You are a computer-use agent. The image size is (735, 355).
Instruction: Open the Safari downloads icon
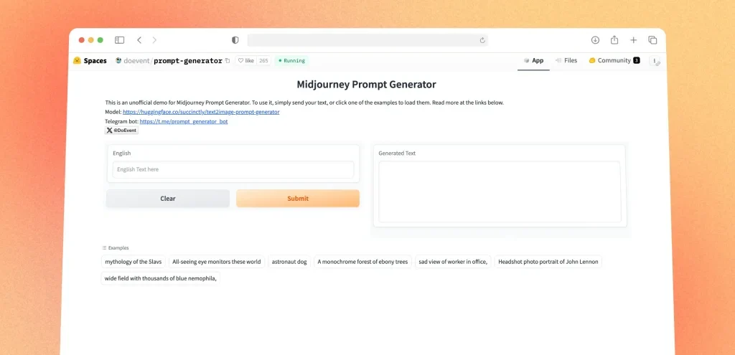pos(595,40)
